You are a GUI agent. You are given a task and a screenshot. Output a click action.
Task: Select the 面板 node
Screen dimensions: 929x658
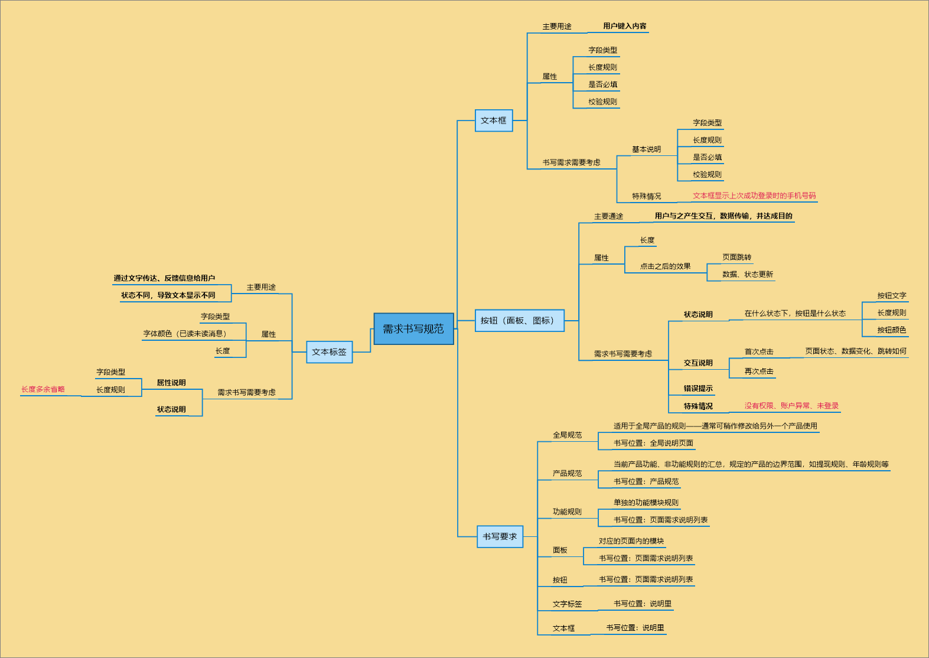coord(560,550)
